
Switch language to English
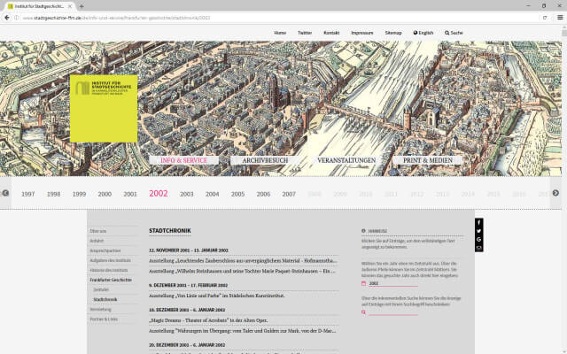423,33
